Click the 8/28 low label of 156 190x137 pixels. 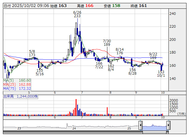[x=133, y=72]
